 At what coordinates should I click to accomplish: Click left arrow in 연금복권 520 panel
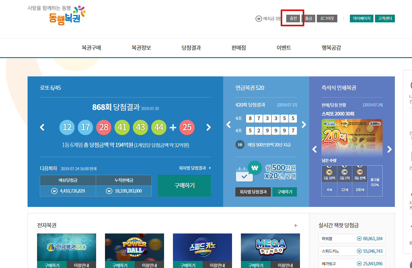click(229, 125)
